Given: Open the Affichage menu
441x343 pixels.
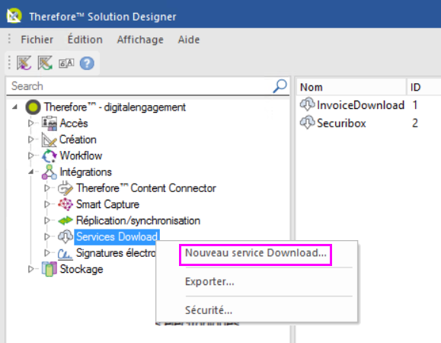Looking at the screenshot, I should pos(140,40).
